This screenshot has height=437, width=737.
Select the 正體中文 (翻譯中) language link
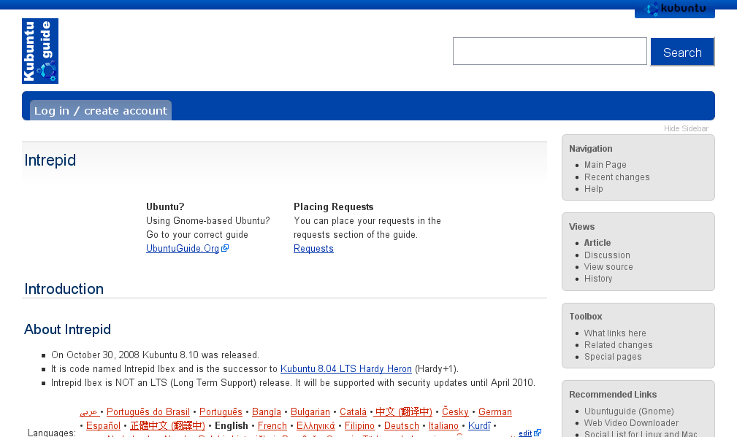(167, 426)
